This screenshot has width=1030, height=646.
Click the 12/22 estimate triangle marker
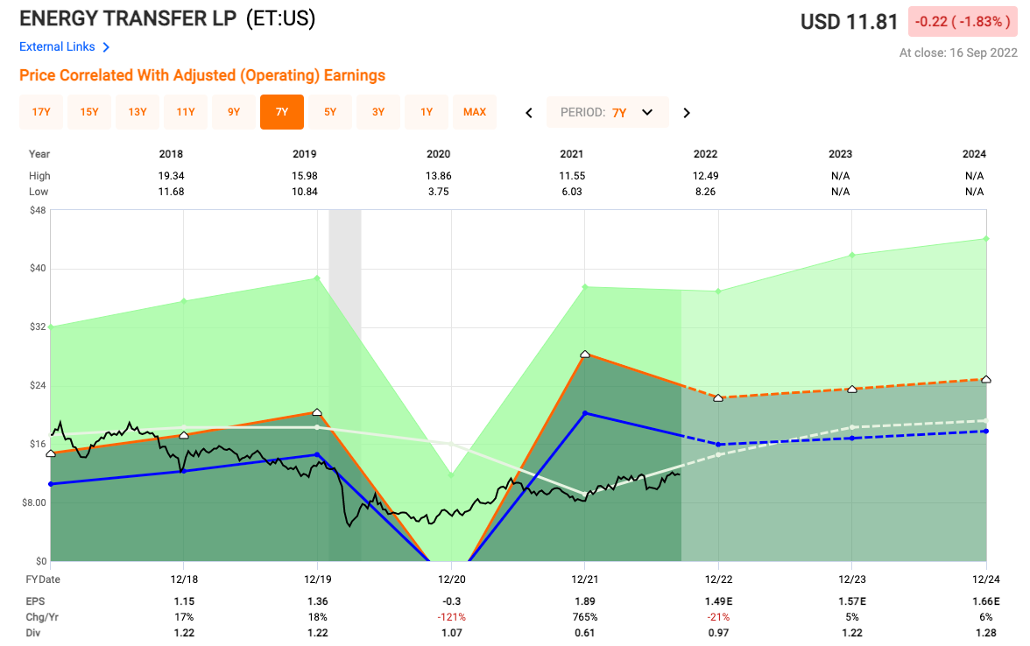[x=718, y=397]
